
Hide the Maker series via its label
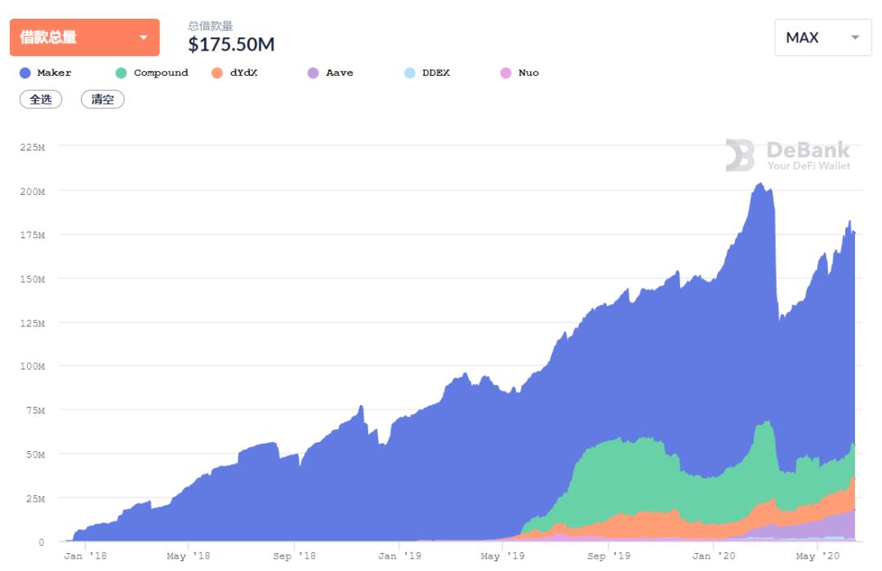(54, 73)
